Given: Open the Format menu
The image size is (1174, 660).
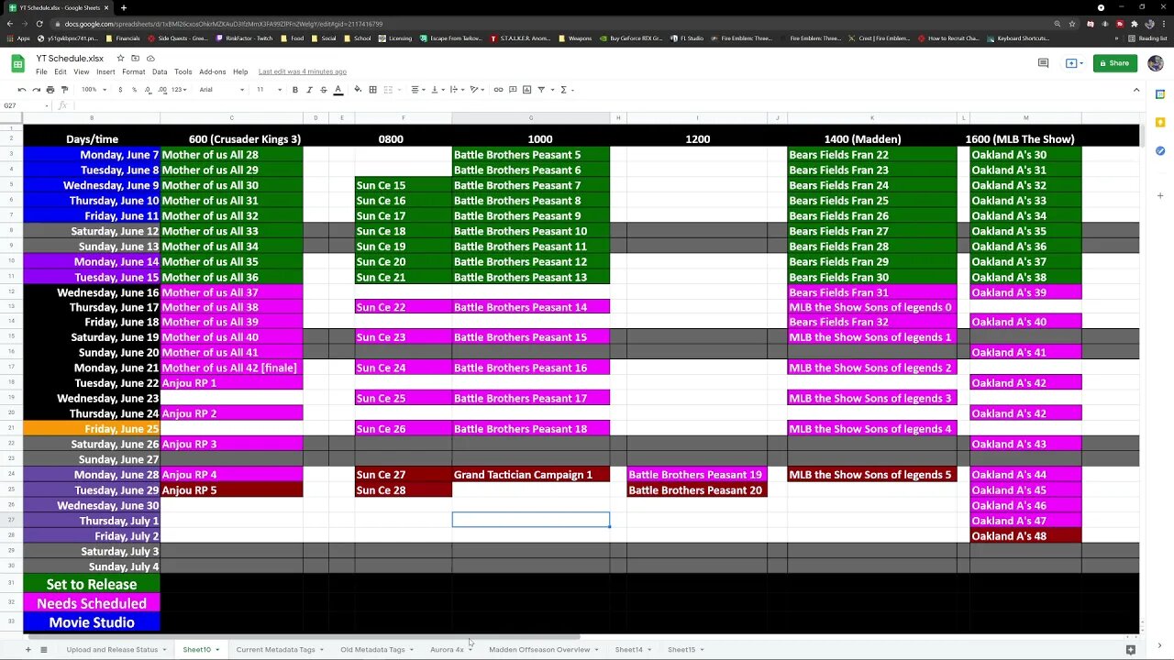Looking at the screenshot, I should [x=133, y=71].
